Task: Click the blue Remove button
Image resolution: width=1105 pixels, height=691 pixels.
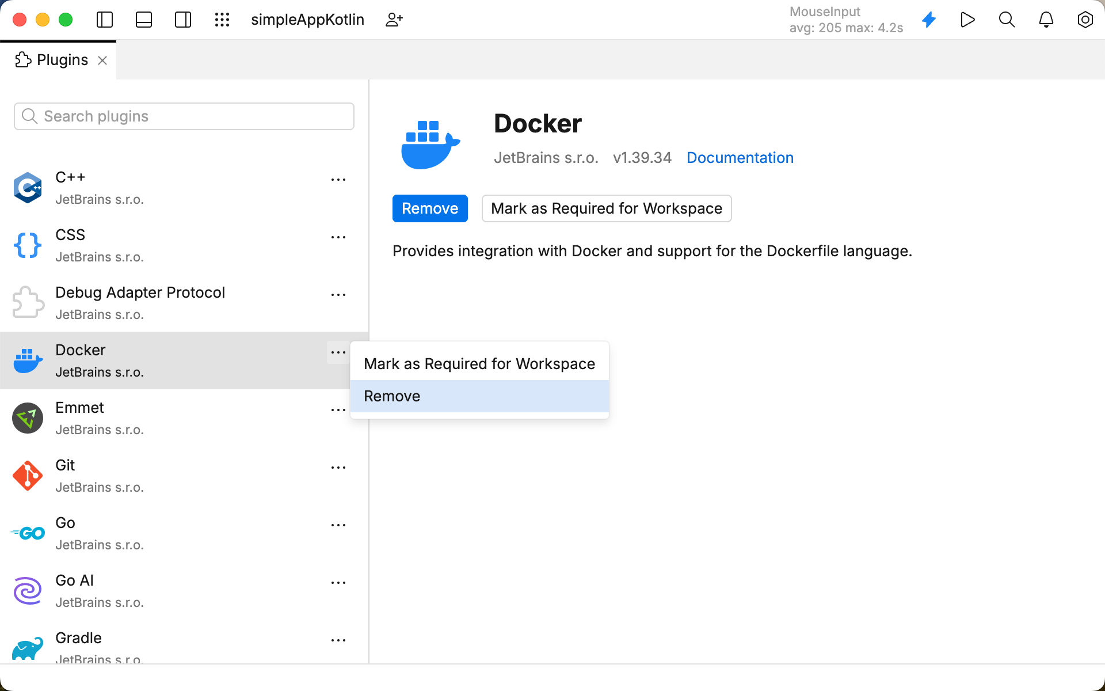Action: pos(430,208)
